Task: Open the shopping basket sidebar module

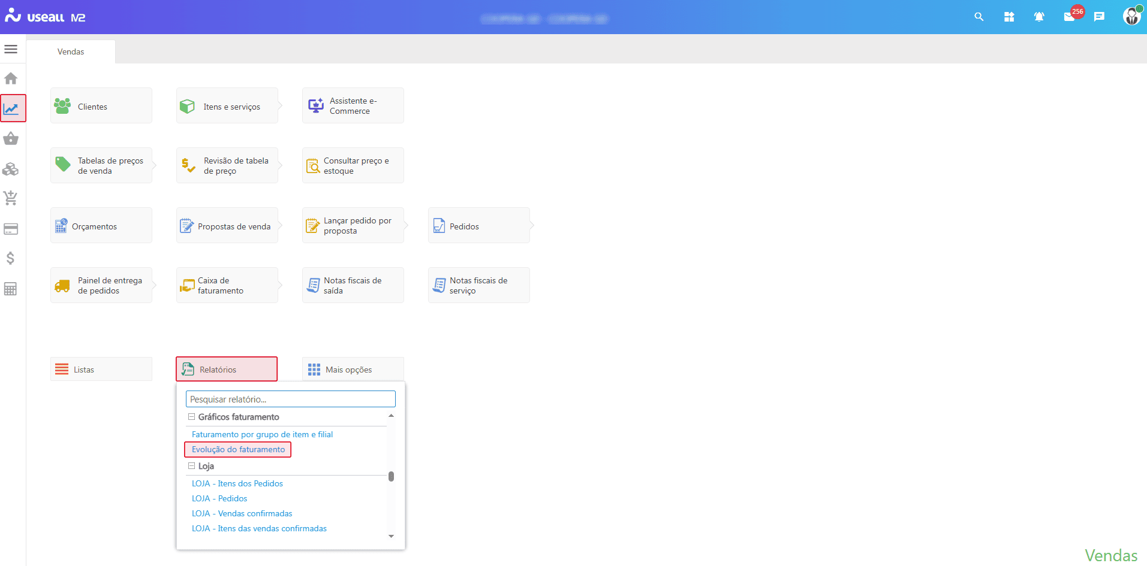Action: 11,139
